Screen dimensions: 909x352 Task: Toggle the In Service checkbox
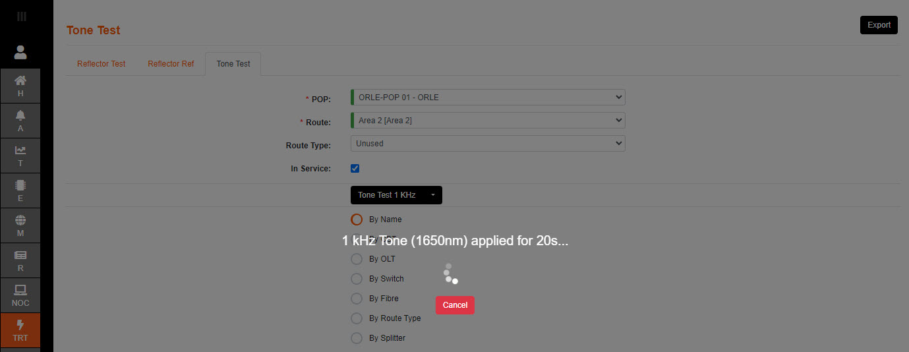pyautogui.click(x=355, y=168)
